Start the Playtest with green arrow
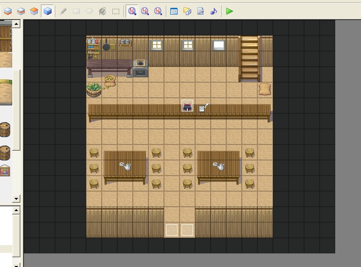This screenshot has width=361, height=267. tap(229, 11)
